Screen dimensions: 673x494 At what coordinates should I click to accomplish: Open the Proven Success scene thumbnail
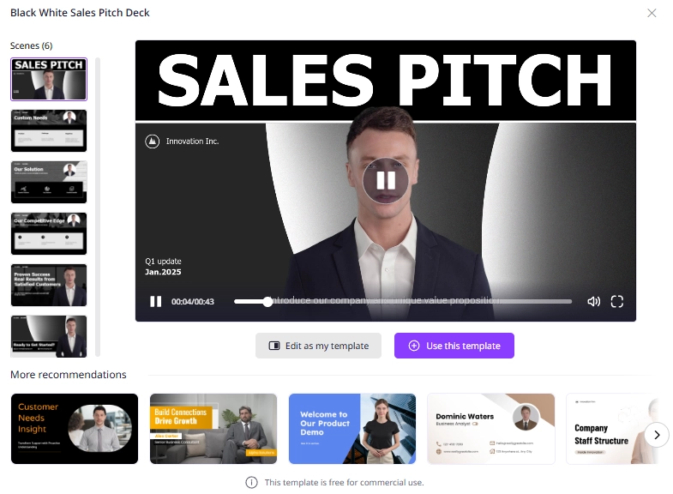tap(49, 286)
